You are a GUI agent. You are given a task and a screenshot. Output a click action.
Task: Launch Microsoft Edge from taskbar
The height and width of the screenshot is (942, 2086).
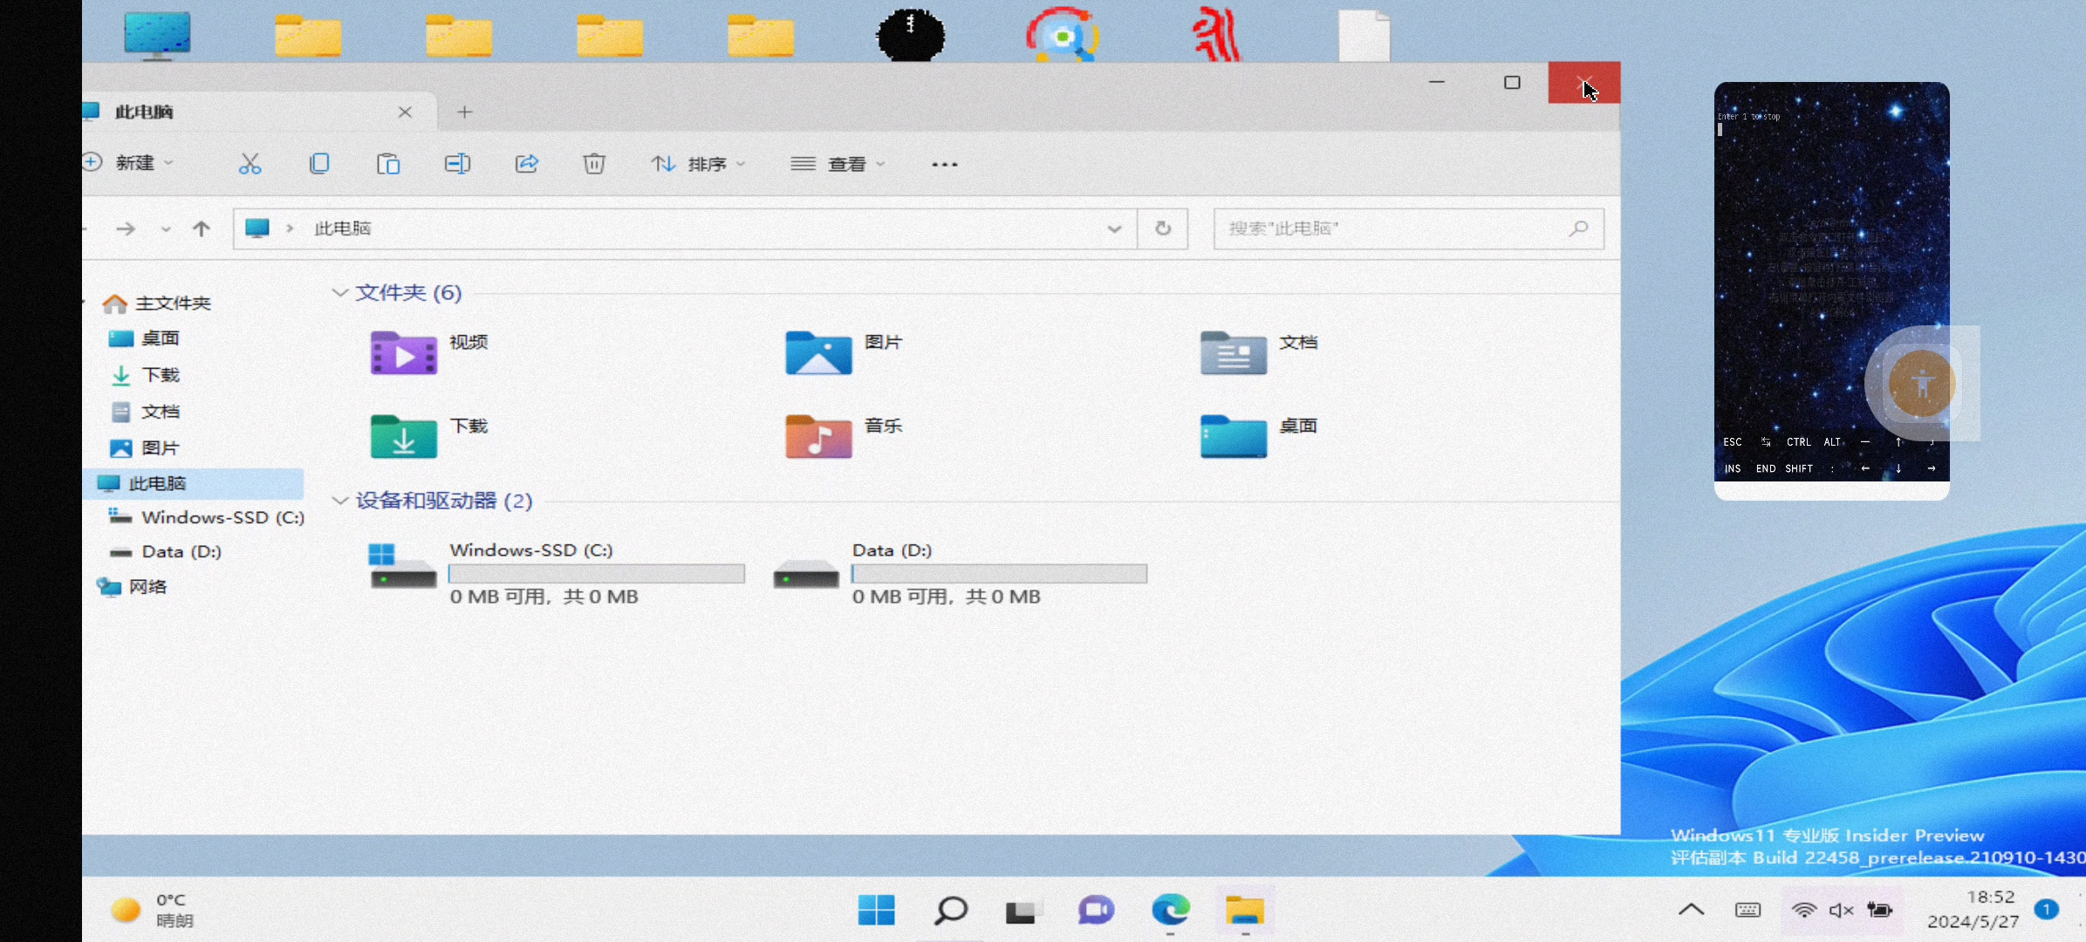click(x=1170, y=911)
